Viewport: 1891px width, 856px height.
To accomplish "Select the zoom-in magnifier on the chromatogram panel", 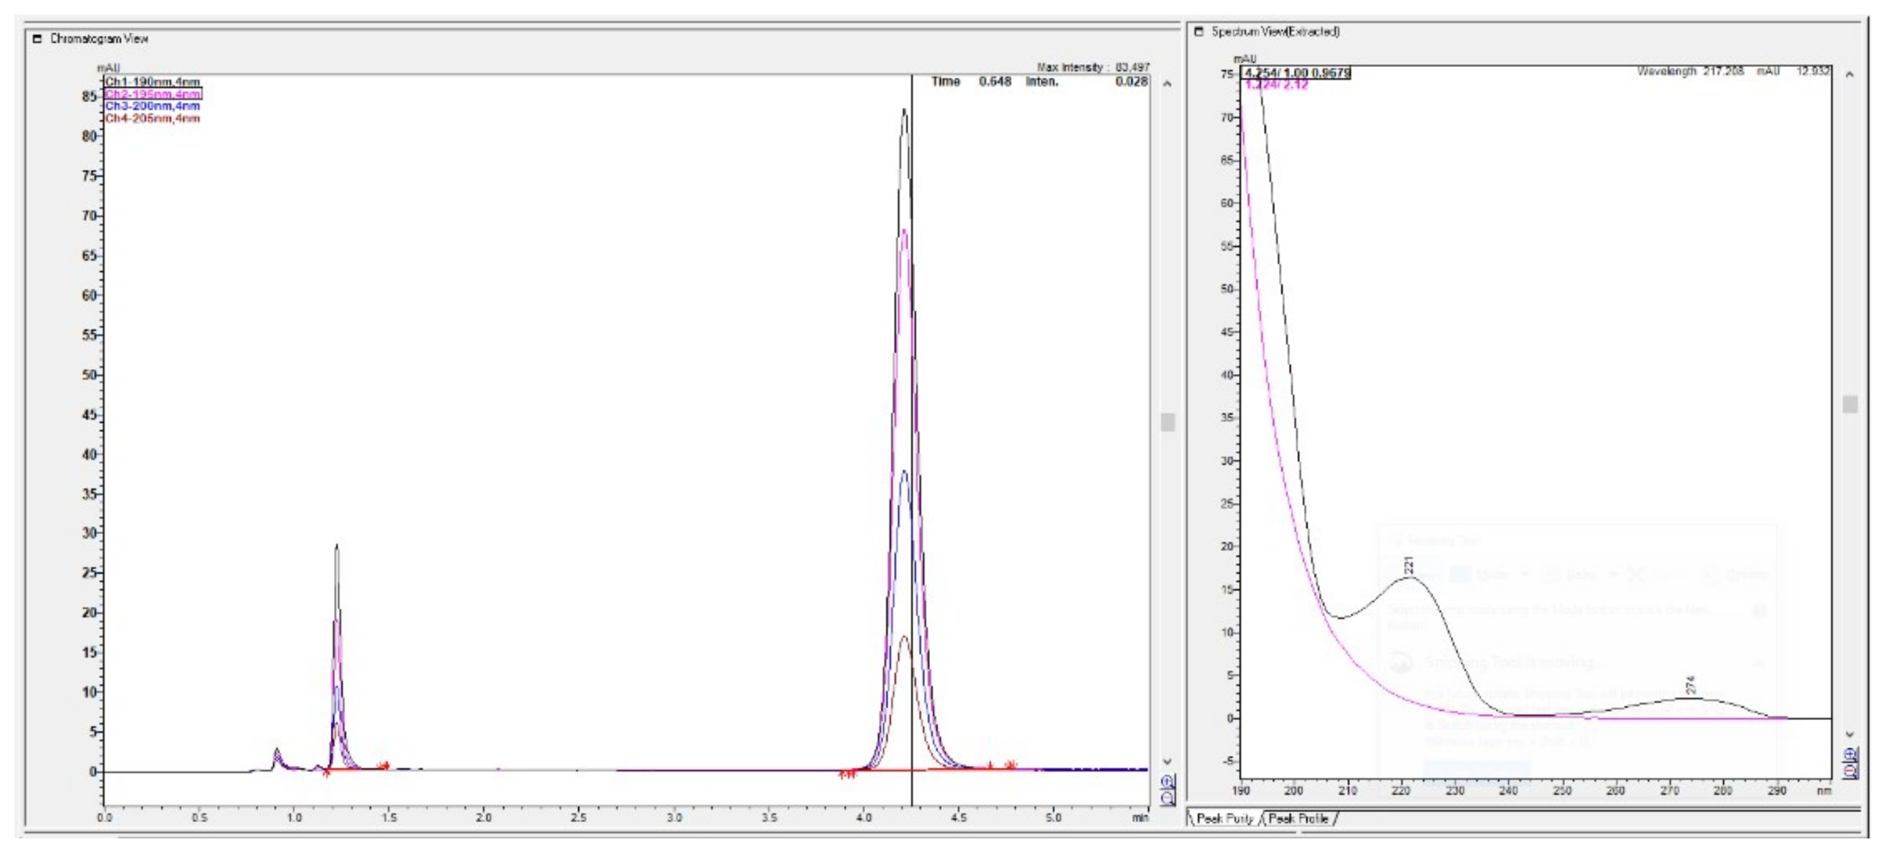I will (1167, 781).
